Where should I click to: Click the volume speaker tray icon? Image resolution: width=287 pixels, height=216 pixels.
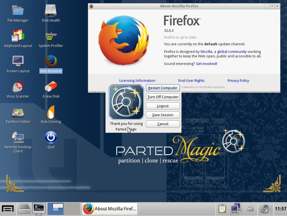pyautogui.click(x=266, y=209)
